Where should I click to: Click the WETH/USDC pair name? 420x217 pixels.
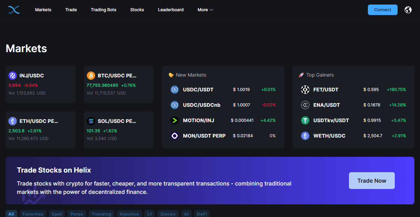point(329,136)
